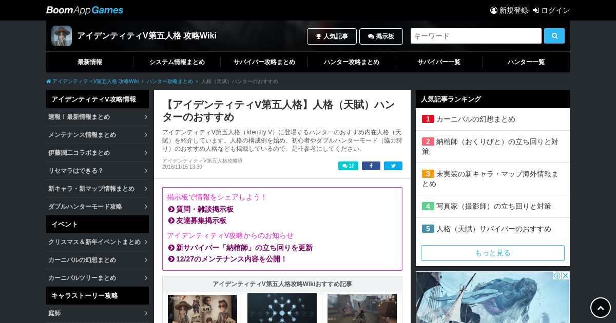Click the ad info icon on the advertisement
This screenshot has width=616, height=323.
pos(557,275)
